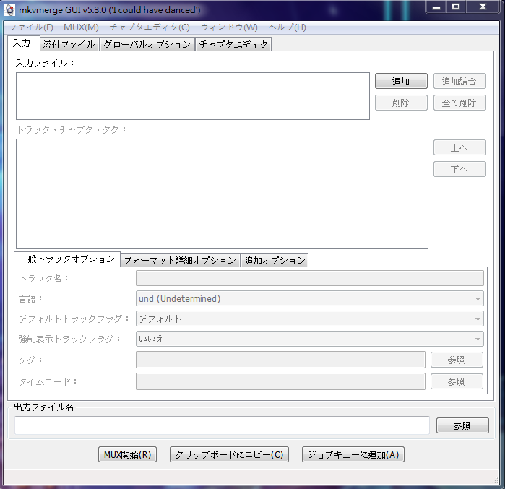Click inside the トラック、チャプタ、タグ list box
This screenshot has width=505, height=489.
coord(222,194)
